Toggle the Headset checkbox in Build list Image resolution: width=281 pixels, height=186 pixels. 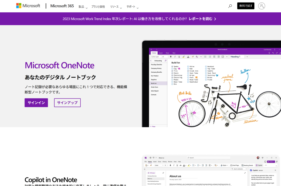point(206,67)
